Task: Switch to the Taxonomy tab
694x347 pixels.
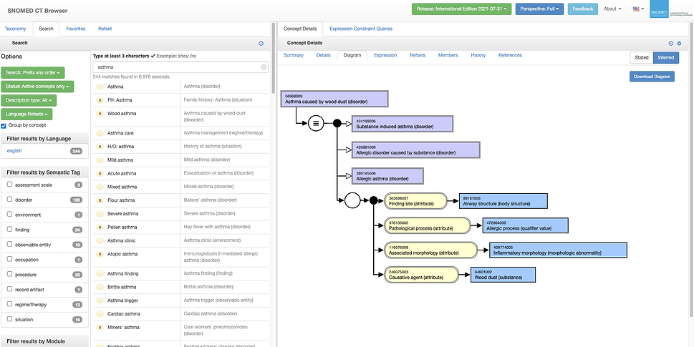Action: 16,29
